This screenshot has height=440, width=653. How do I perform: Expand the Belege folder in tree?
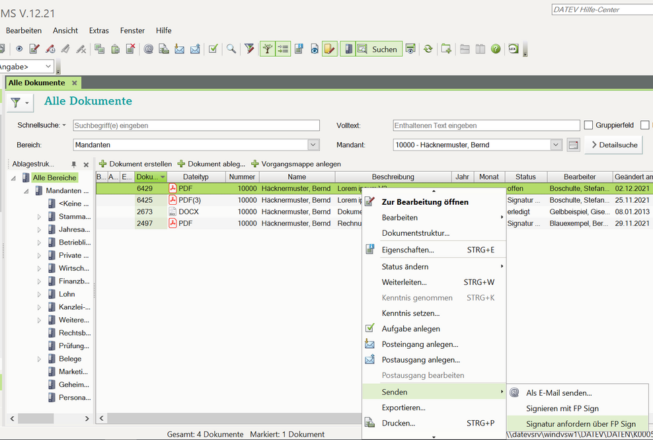[x=39, y=359]
